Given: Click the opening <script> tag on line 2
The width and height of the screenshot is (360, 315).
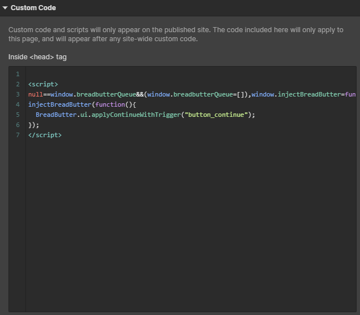Looking at the screenshot, I should click(43, 84).
